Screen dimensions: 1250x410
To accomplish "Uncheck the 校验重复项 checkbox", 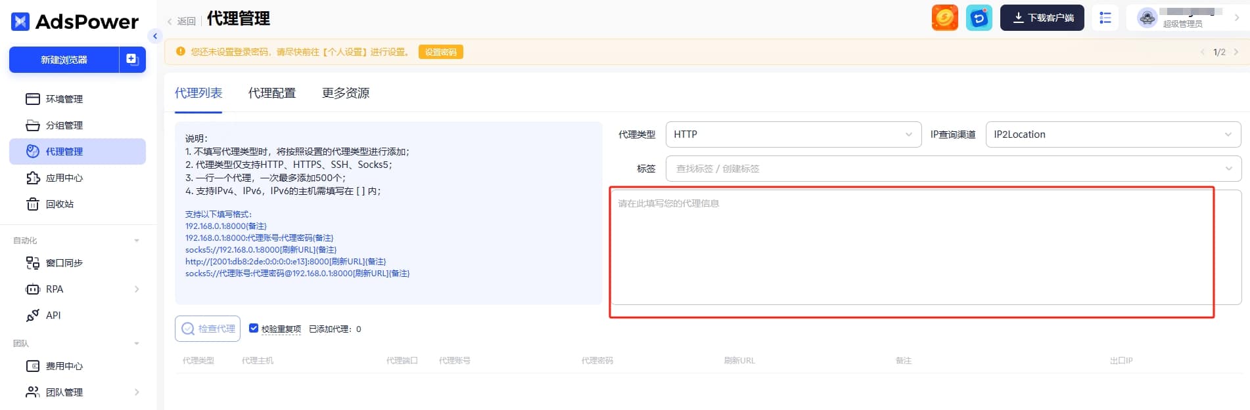I will pos(254,328).
